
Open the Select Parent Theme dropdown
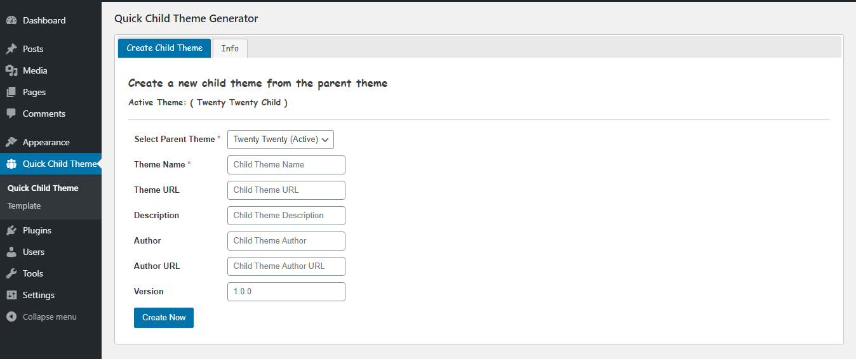(x=281, y=140)
